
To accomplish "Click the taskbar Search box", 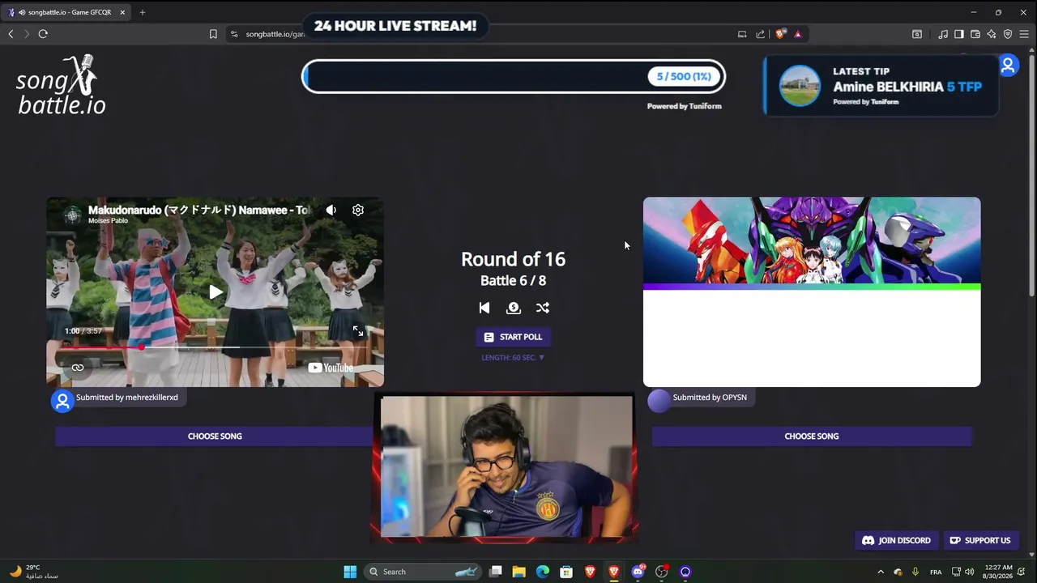I will (423, 572).
